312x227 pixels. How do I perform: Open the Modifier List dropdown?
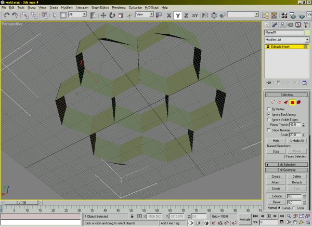point(287,39)
